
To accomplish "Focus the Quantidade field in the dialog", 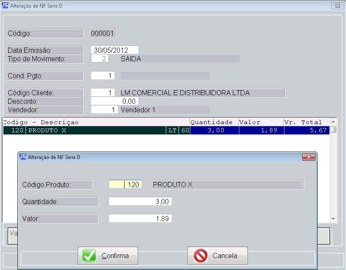I will click(x=140, y=202).
